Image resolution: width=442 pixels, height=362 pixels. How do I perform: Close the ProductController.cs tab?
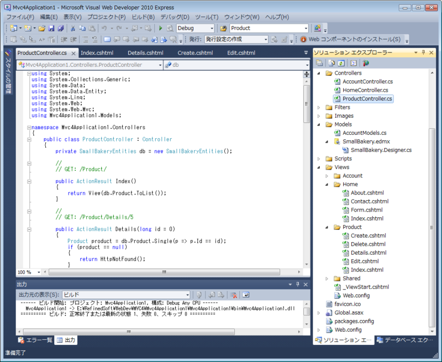(73, 53)
